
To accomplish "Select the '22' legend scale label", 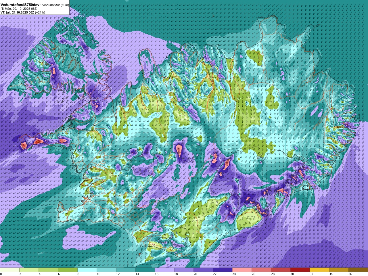I will (215, 274).
